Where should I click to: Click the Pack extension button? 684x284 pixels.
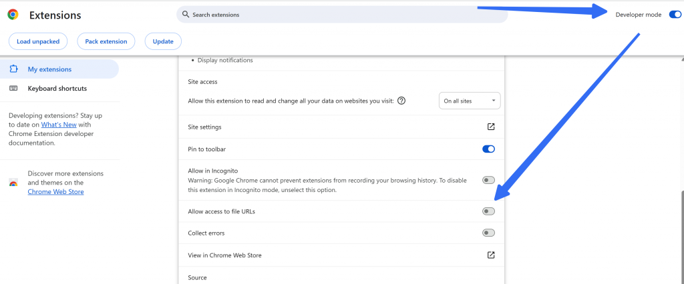click(106, 41)
